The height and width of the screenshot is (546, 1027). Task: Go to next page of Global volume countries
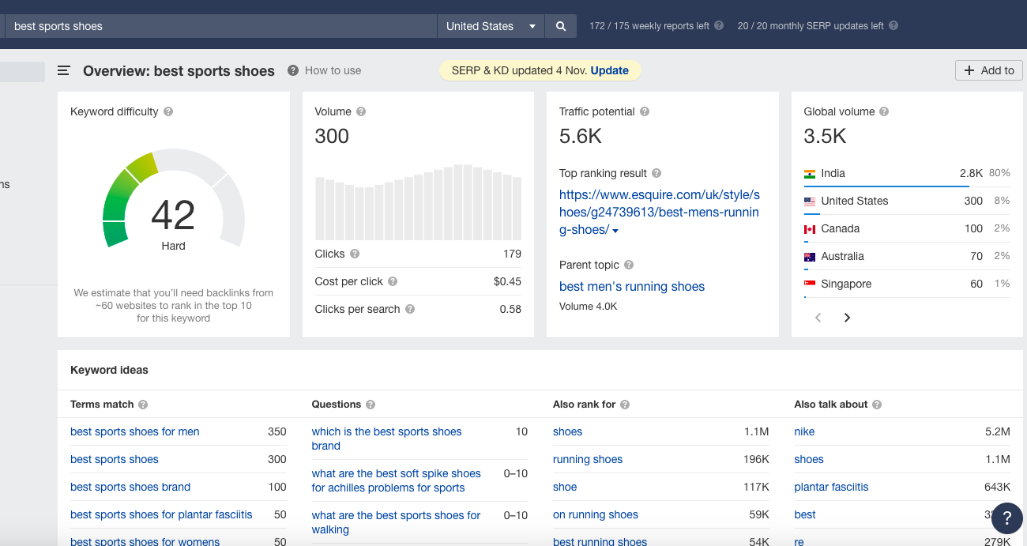point(847,318)
